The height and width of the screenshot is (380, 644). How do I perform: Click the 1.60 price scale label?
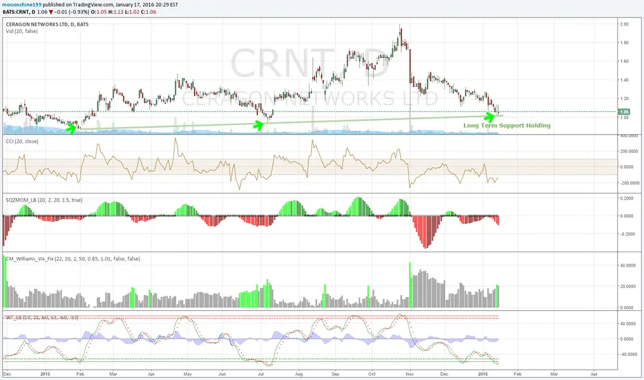point(624,61)
